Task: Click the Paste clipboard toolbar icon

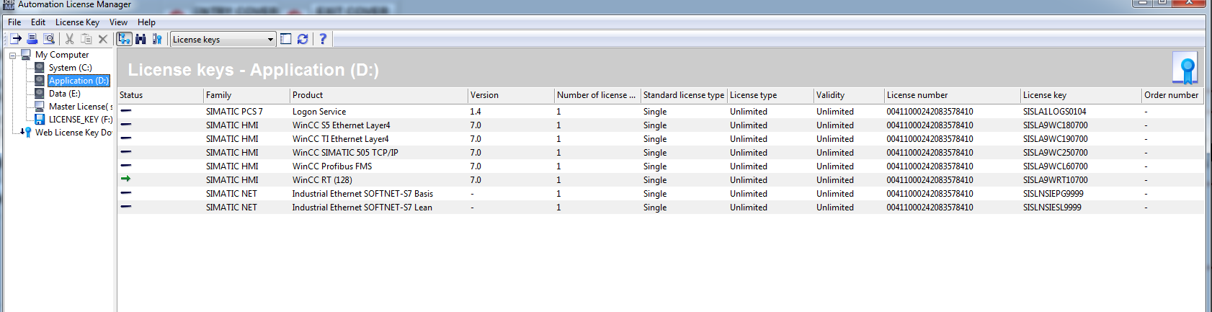Action: pyautogui.click(x=86, y=39)
